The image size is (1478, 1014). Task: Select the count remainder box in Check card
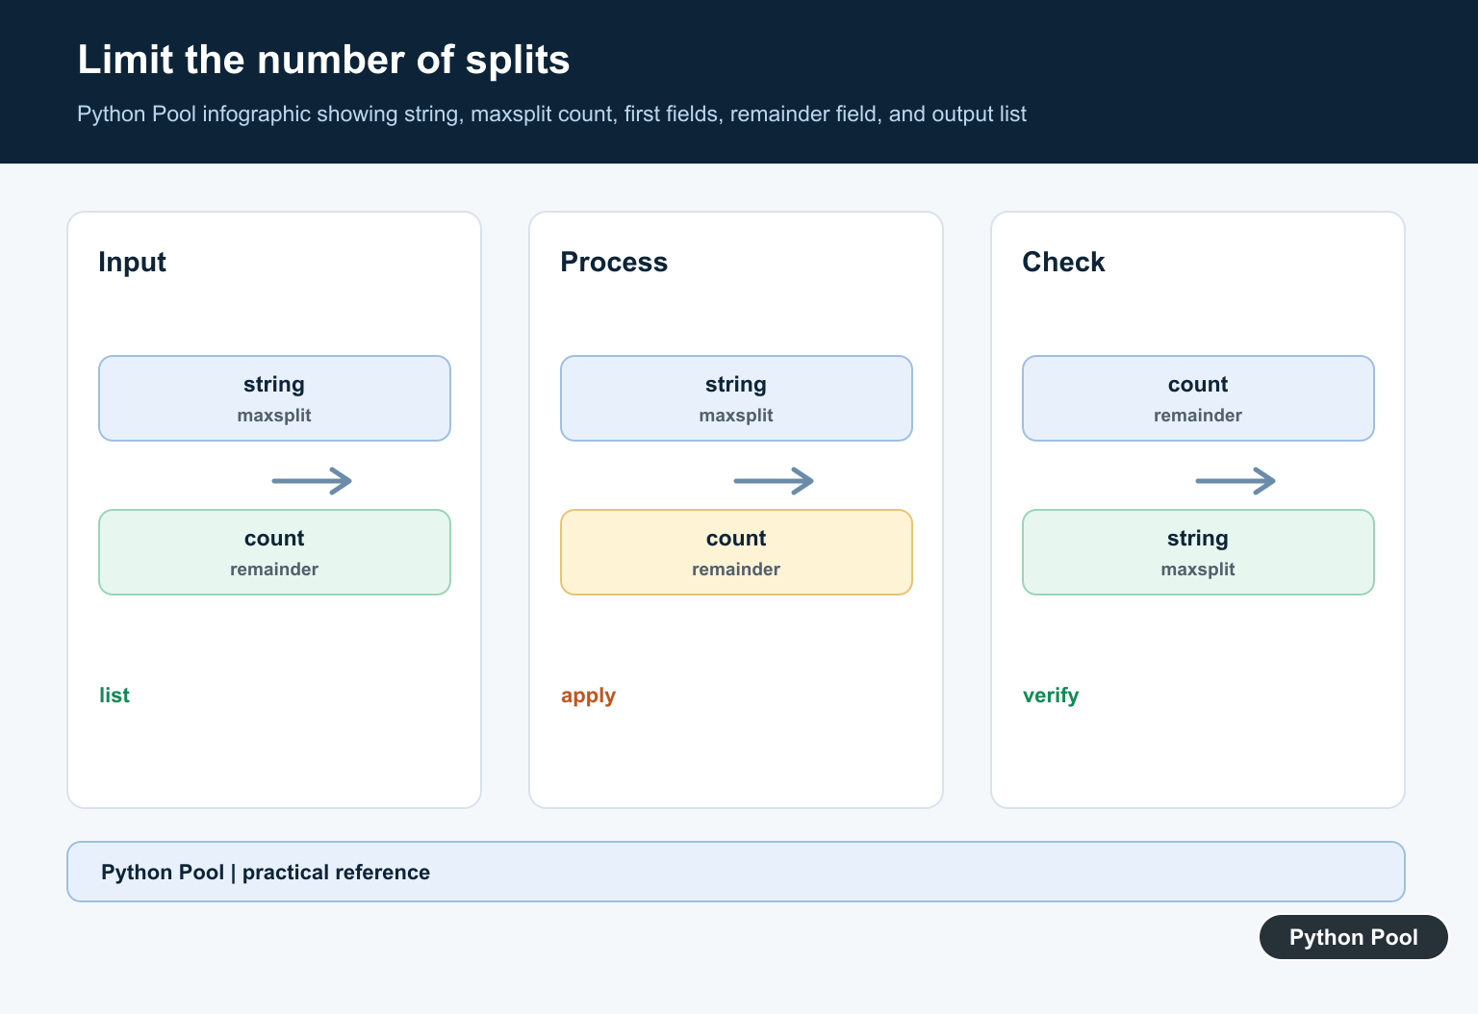click(1198, 398)
